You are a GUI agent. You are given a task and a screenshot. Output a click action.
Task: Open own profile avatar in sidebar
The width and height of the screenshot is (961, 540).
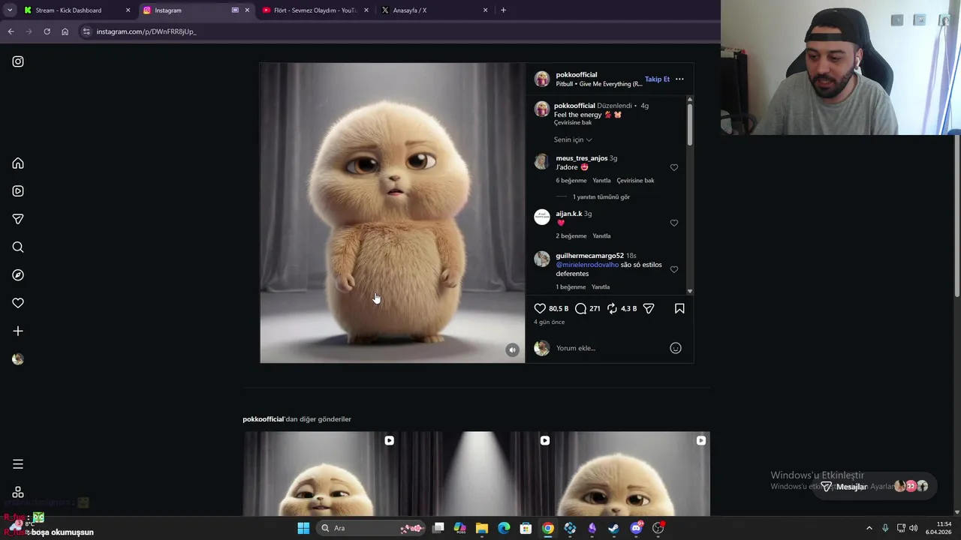pos(18,359)
